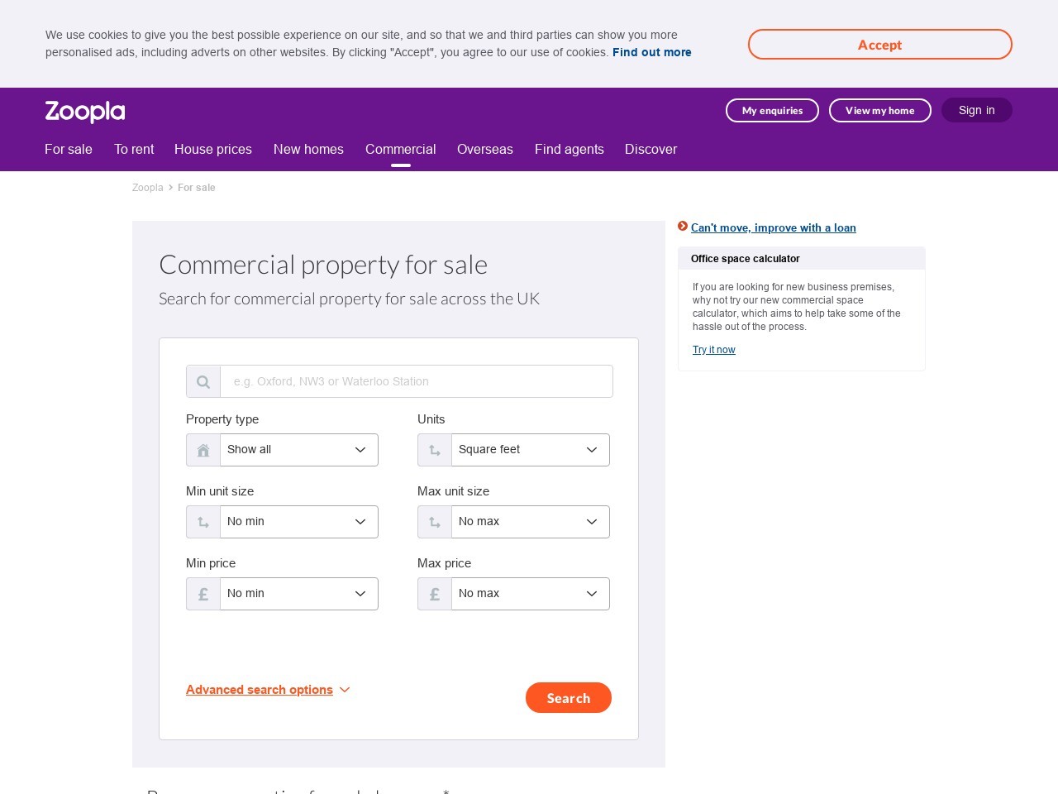The width and height of the screenshot is (1058, 794).
Task: Click the Zoopla logo
Action: tap(84, 111)
